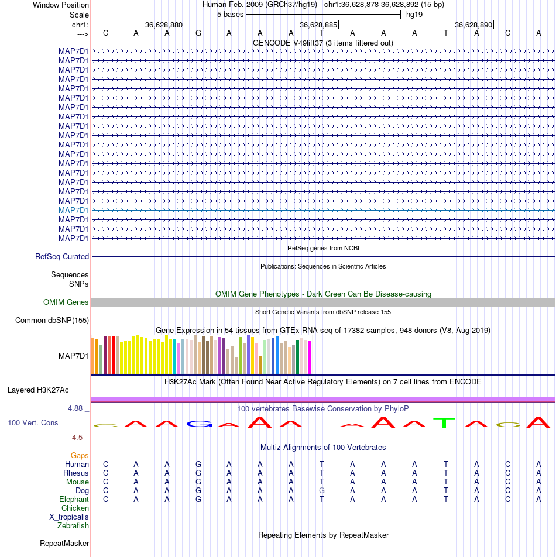Select the Dog alignment row label
This screenshot has width=556, height=557.
pos(82,490)
